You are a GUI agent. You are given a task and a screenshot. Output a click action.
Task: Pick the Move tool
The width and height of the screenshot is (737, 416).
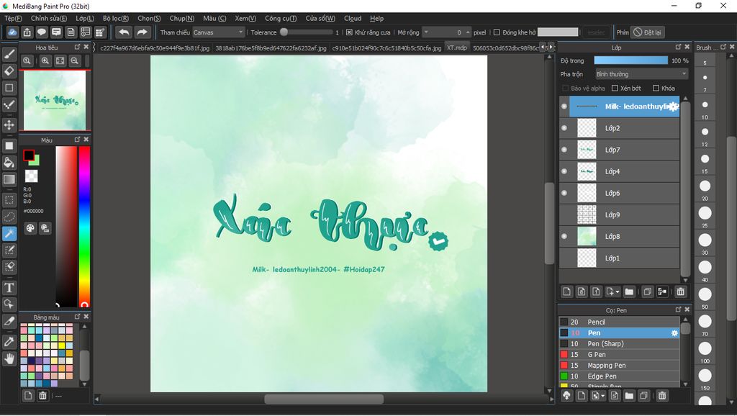tap(9, 125)
